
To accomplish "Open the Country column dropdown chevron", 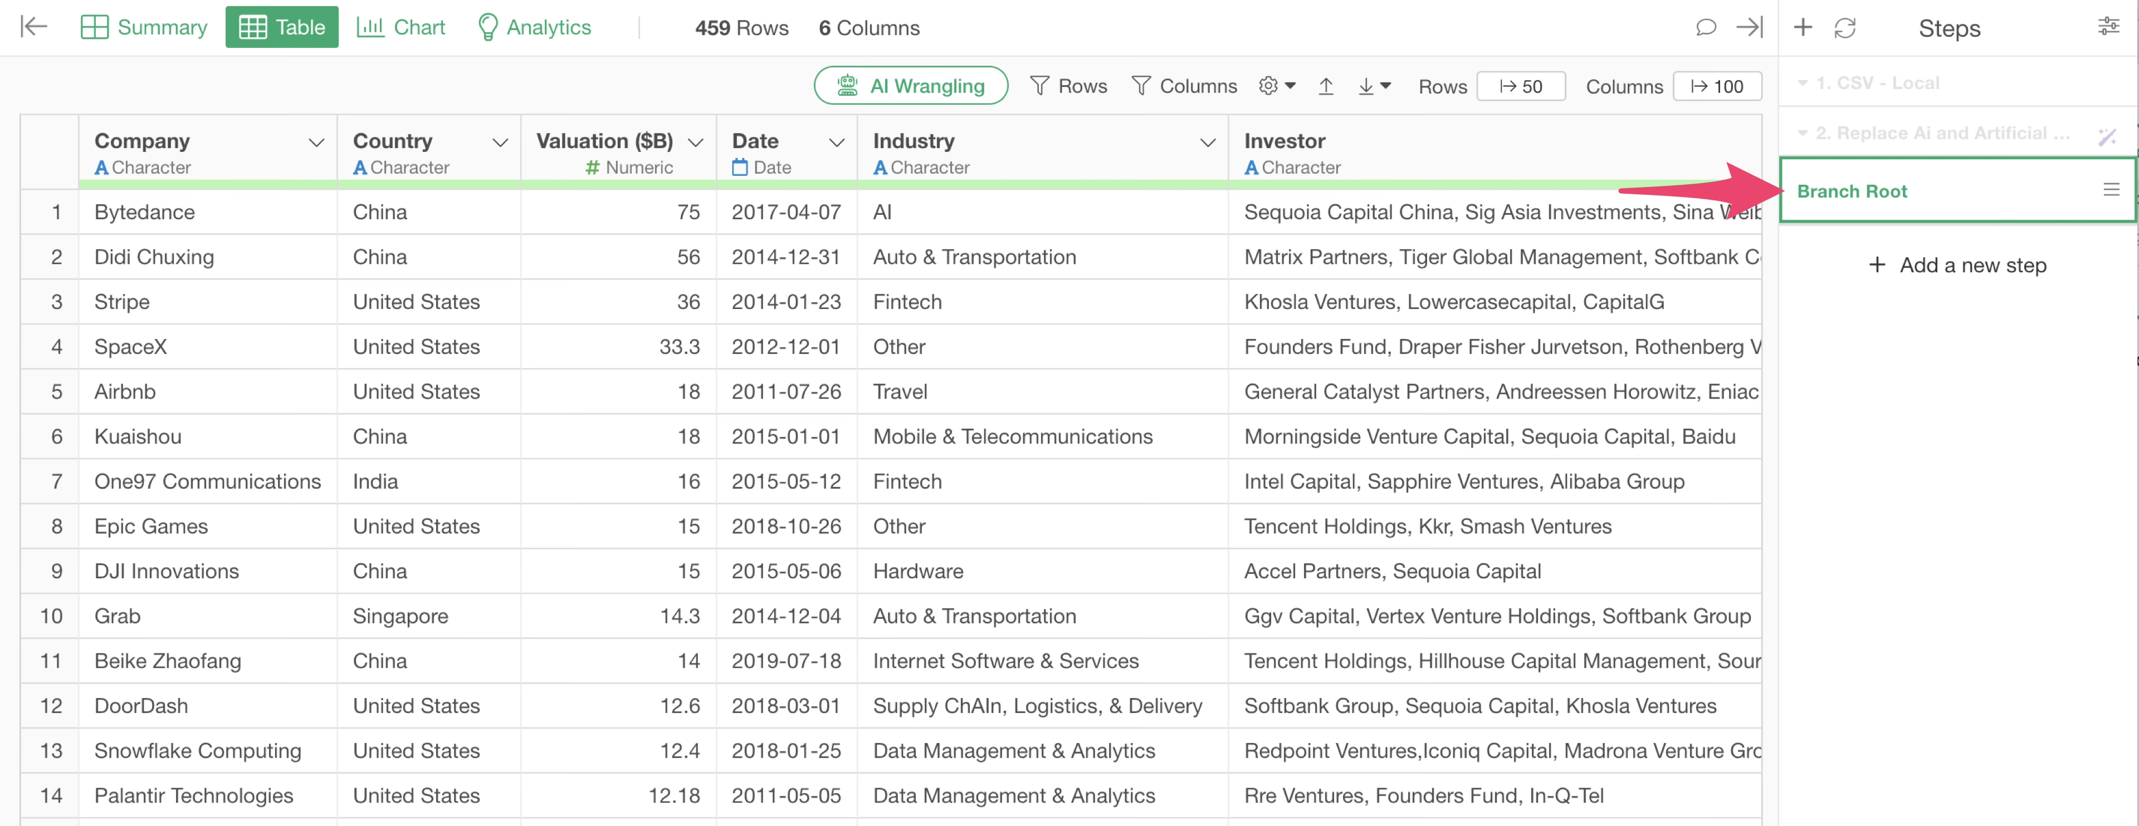I will (500, 142).
